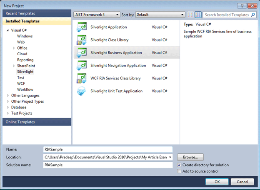This screenshot has width=260, height=190.
Task: Select 'Silverlight Unit Test Application' template name
Action: point(116,91)
